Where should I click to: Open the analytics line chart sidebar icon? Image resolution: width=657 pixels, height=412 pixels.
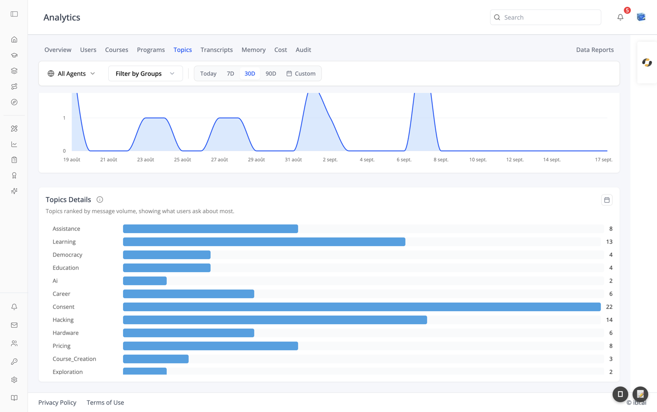tap(14, 144)
